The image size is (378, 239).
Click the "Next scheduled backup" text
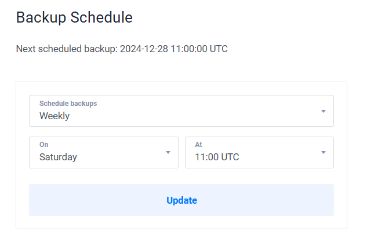(x=66, y=49)
